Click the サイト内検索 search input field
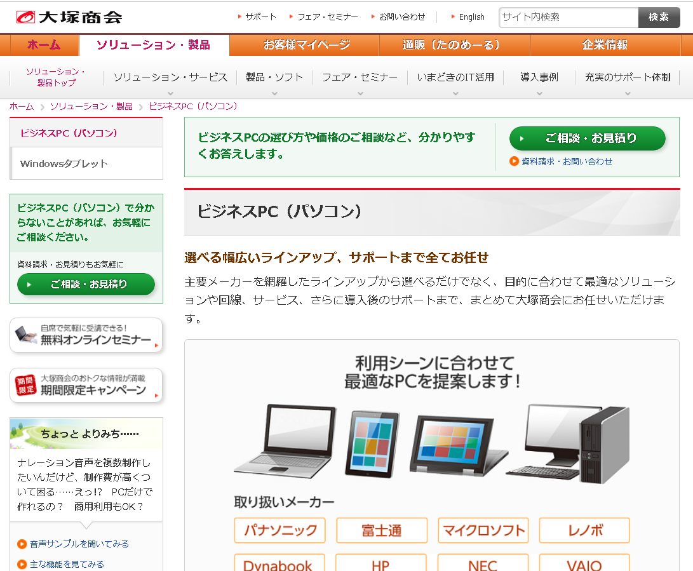The image size is (693, 571). tap(569, 17)
